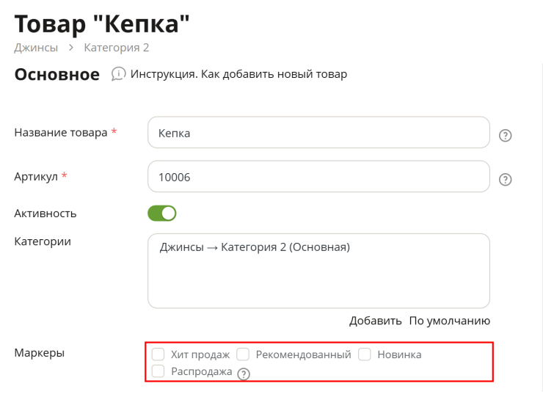
Task: Open help for Название товара field
Action: tap(505, 135)
